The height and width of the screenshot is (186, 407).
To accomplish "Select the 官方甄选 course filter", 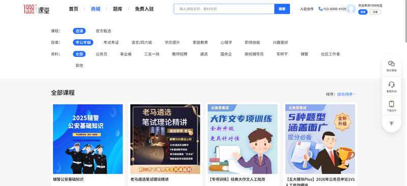I will coord(103,31).
